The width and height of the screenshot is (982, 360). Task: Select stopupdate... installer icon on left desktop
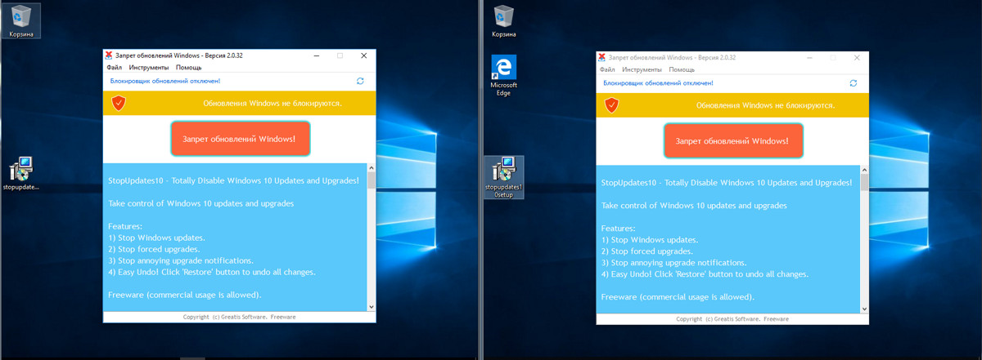21,174
